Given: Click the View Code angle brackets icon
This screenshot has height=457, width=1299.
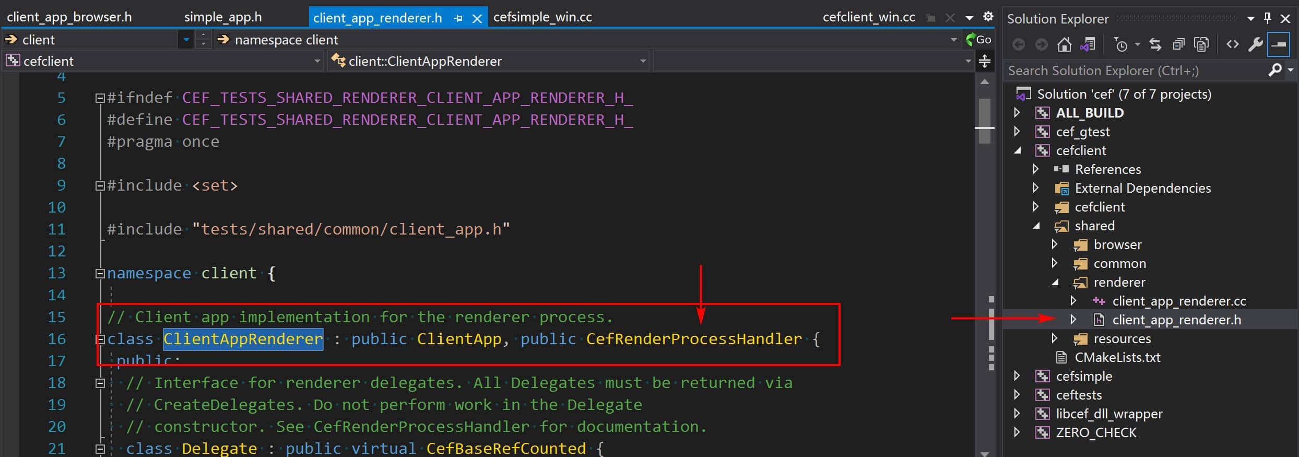Looking at the screenshot, I should coord(1233,44).
